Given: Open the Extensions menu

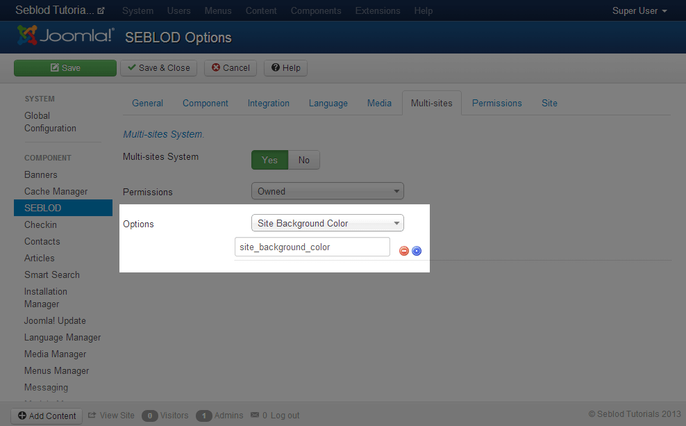Looking at the screenshot, I should click(378, 11).
